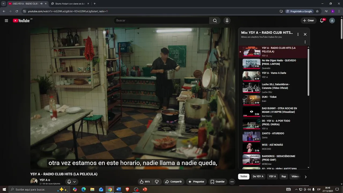Select the Todos filter chip
This screenshot has width=343, height=193.
pyautogui.click(x=244, y=177)
